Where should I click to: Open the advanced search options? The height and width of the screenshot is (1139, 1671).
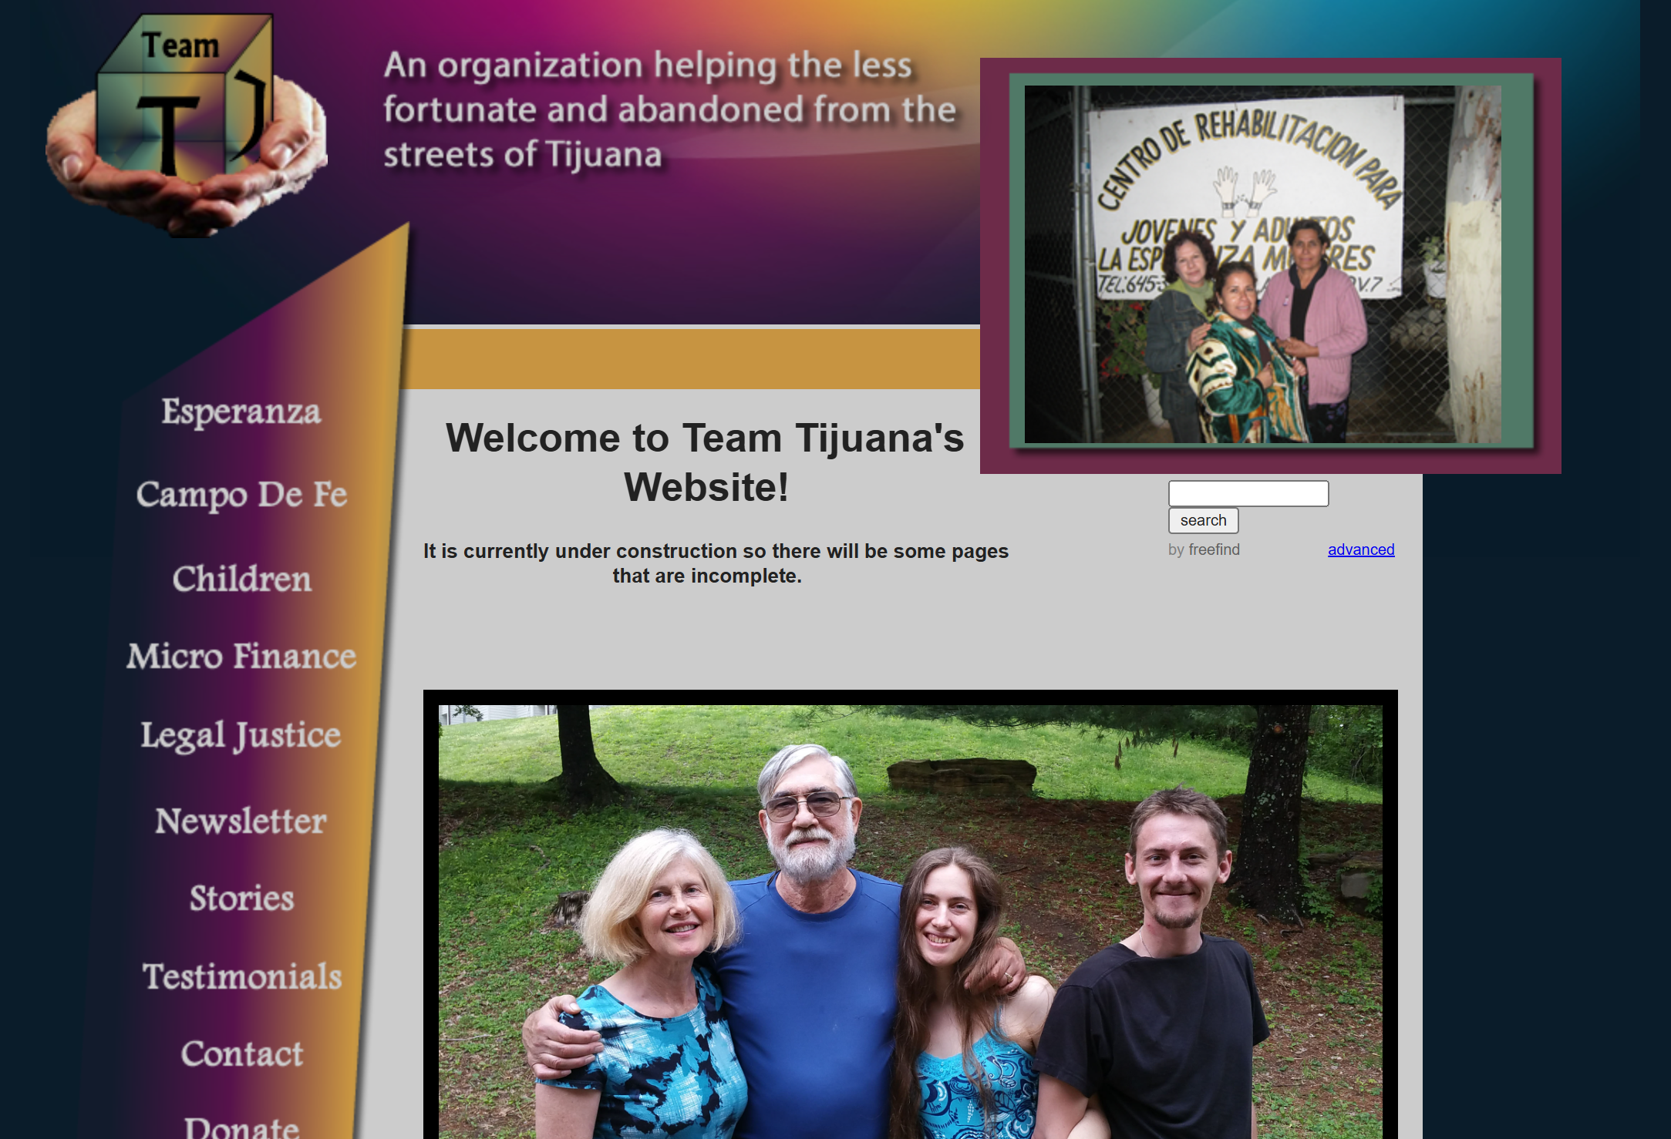point(1361,549)
